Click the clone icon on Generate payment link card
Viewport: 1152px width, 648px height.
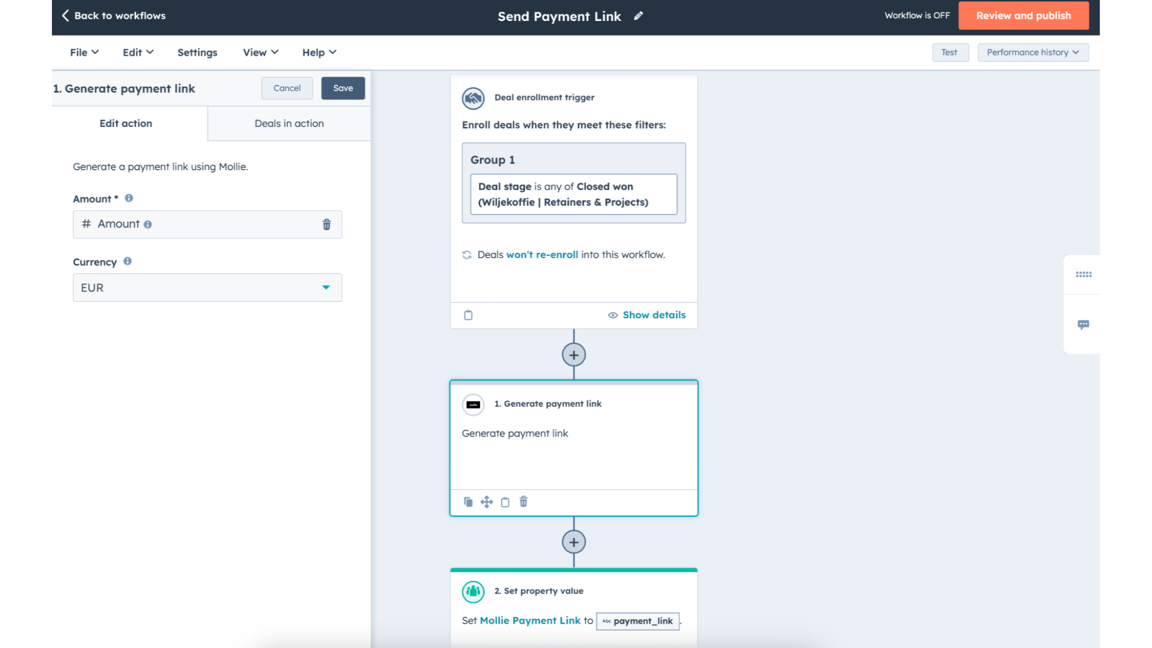(468, 502)
